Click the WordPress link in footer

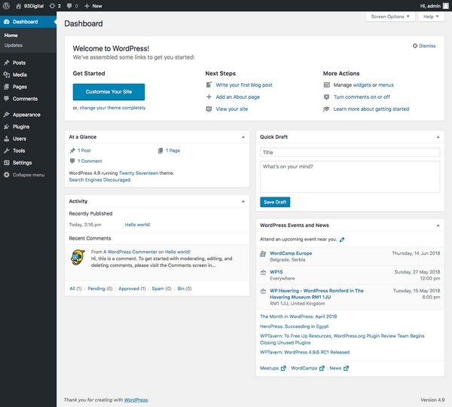[136, 399]
